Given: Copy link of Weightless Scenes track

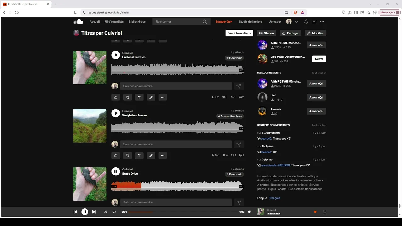Looking at the screenshot, I should coord(127,155).
